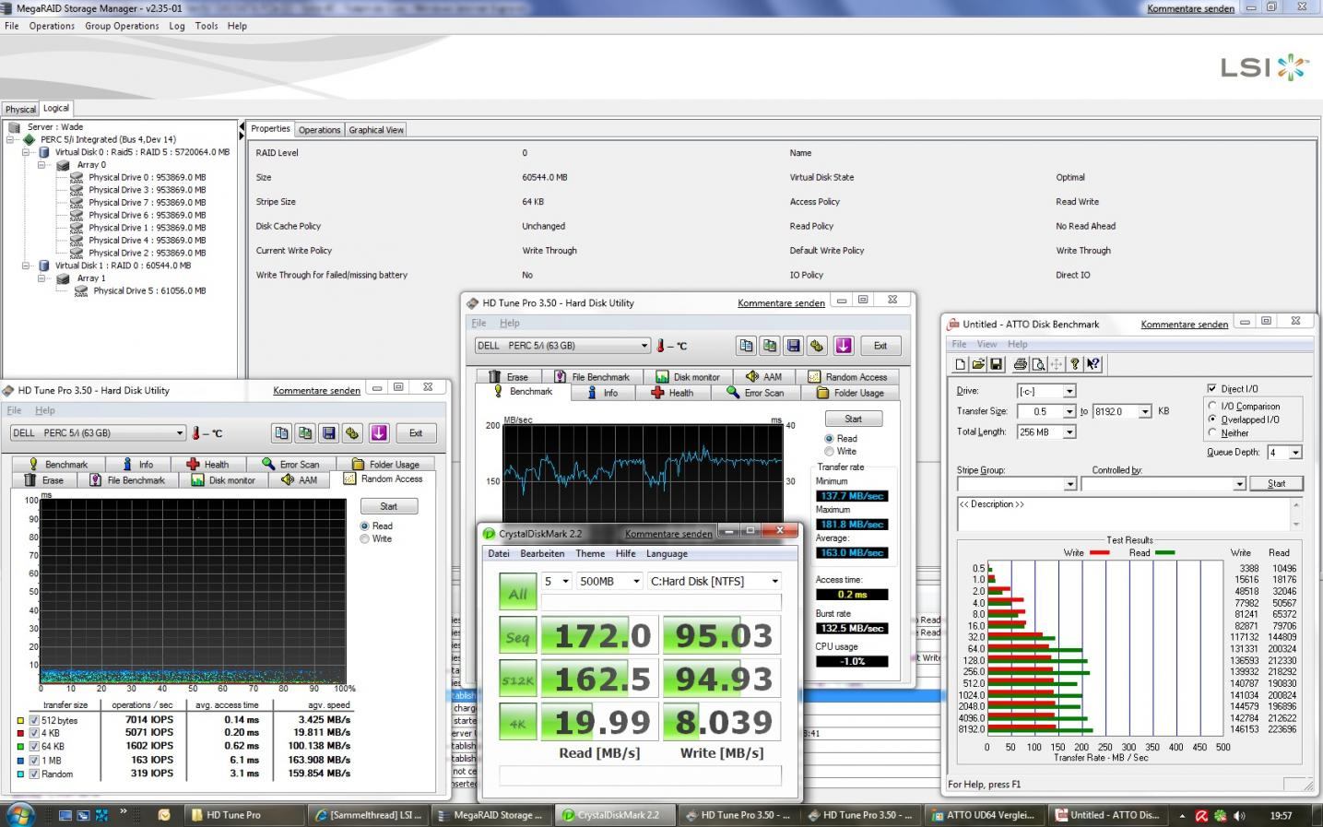1323x827 pixels.
Task: Select PERC 5/i Integrated controller in tree
Action: pyautogui.click(x=108, y=139)
